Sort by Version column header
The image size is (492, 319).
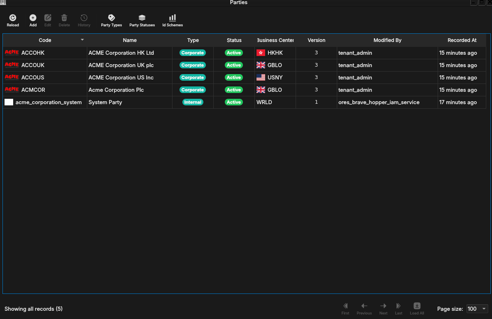(x=316, y=40)
